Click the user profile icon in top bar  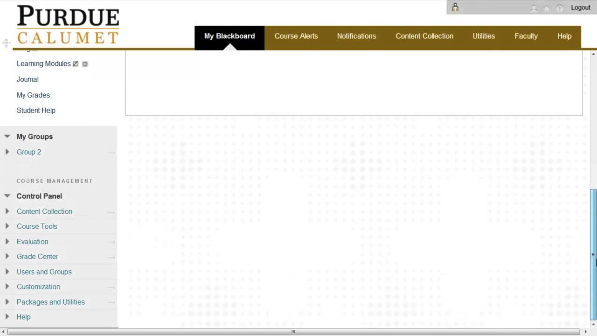click(455, 7)
